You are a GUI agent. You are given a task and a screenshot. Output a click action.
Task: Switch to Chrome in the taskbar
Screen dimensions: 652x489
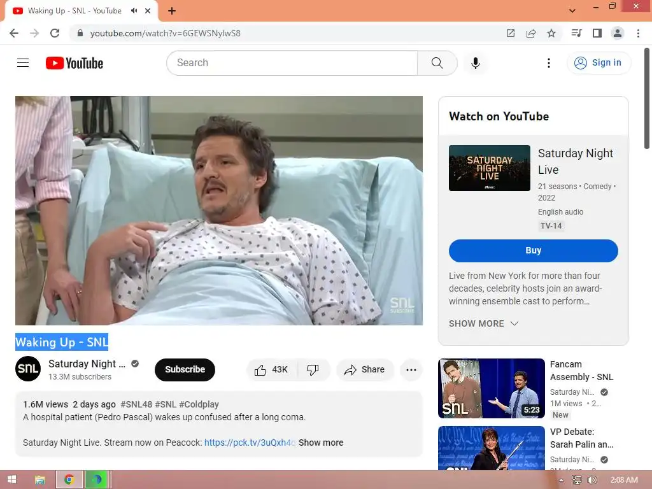coord(69,479)
